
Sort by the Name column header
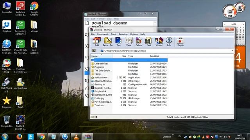(102, 56)
